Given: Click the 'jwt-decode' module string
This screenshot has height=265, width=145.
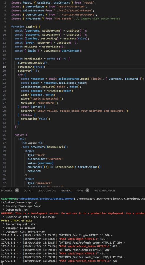Looking at the screenshot, I should pos(64,19).
